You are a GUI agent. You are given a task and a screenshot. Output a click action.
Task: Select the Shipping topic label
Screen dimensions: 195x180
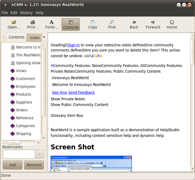tap(24, 134)
